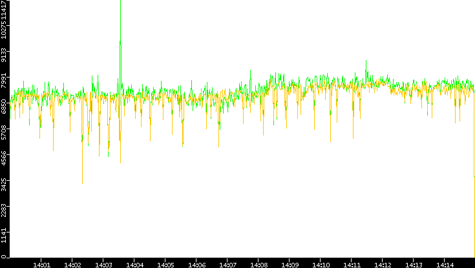The height and width of the screenshot is (268, 475).
Task: Click the 4566 y-axis value
Action: [x=3, y=158]
